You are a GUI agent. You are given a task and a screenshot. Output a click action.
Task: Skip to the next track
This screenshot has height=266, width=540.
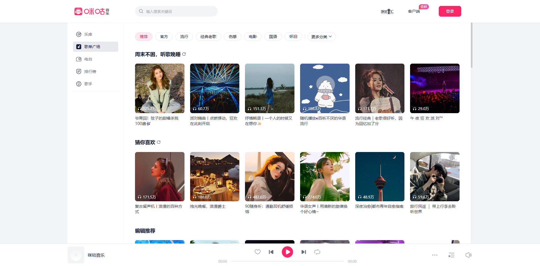[304, 252]
